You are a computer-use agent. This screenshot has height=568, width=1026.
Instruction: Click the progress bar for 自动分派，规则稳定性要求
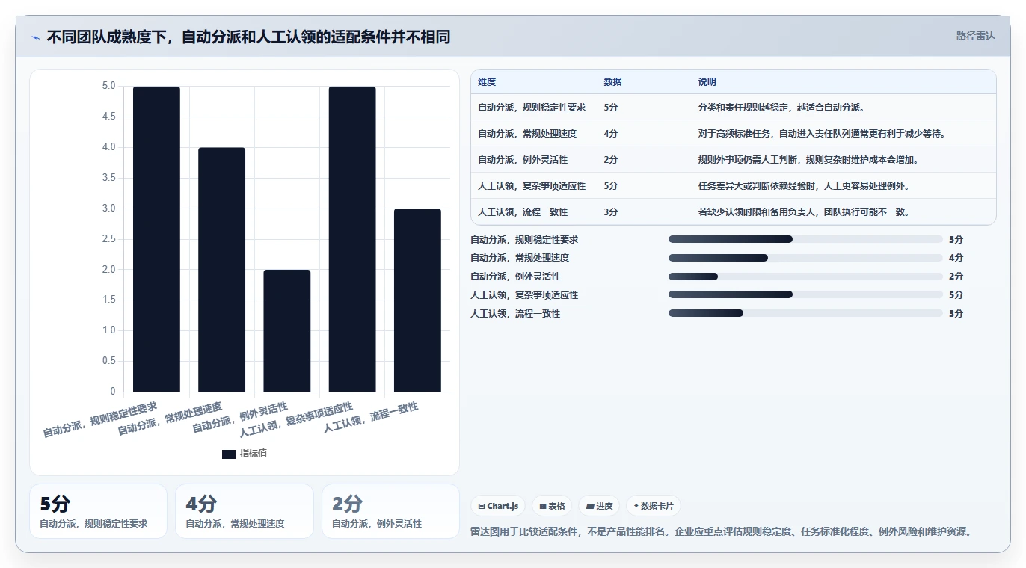(805, 239)
